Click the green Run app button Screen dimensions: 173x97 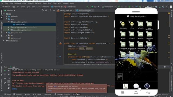(119, 7)
